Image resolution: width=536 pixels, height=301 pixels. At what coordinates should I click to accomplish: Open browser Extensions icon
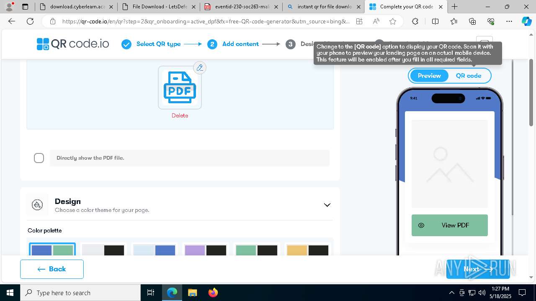(415, 21)
